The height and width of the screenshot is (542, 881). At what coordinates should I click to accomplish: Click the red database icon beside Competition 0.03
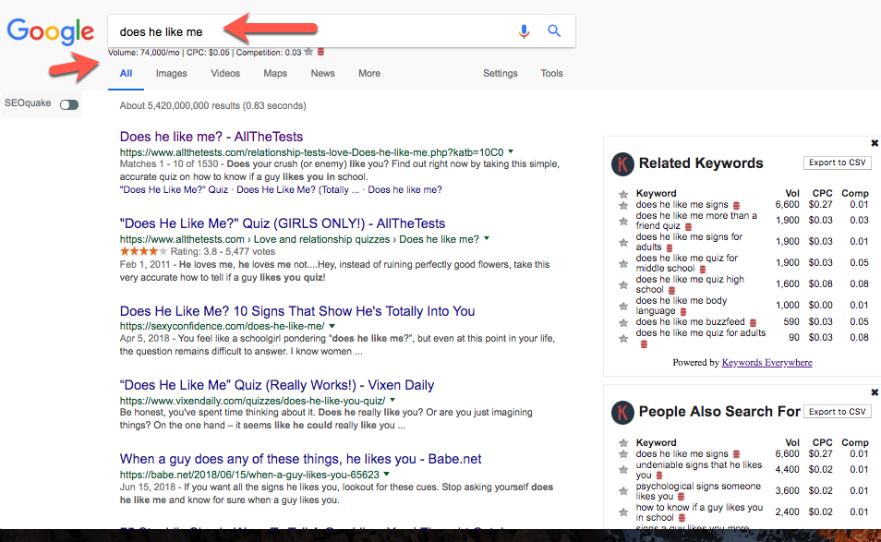(x=320, y=53)
